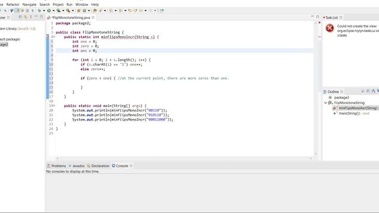Collapse the fold marker at line 4
379x213 pixels.
click(54, 37)
